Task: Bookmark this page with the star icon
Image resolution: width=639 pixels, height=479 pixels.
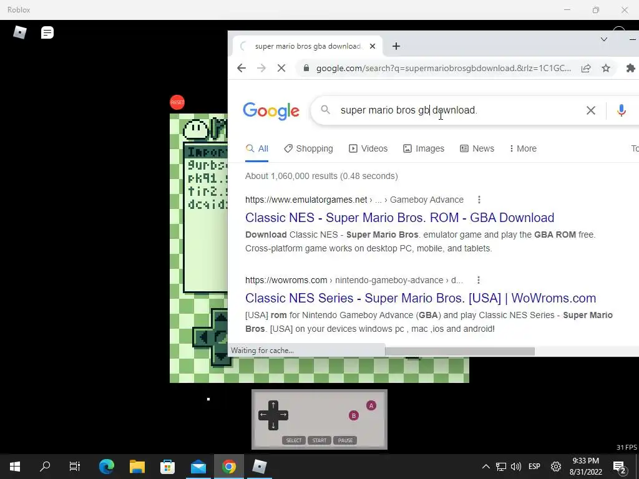Action: pyautogui.click(x=606, y=68)
